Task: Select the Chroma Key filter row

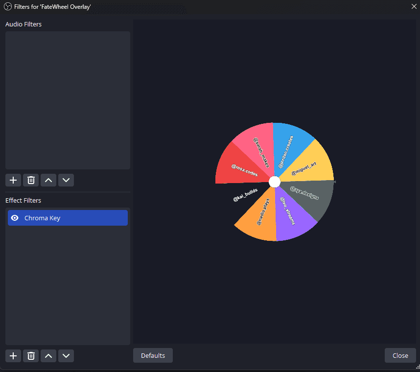Action: [x=68, y=218]
